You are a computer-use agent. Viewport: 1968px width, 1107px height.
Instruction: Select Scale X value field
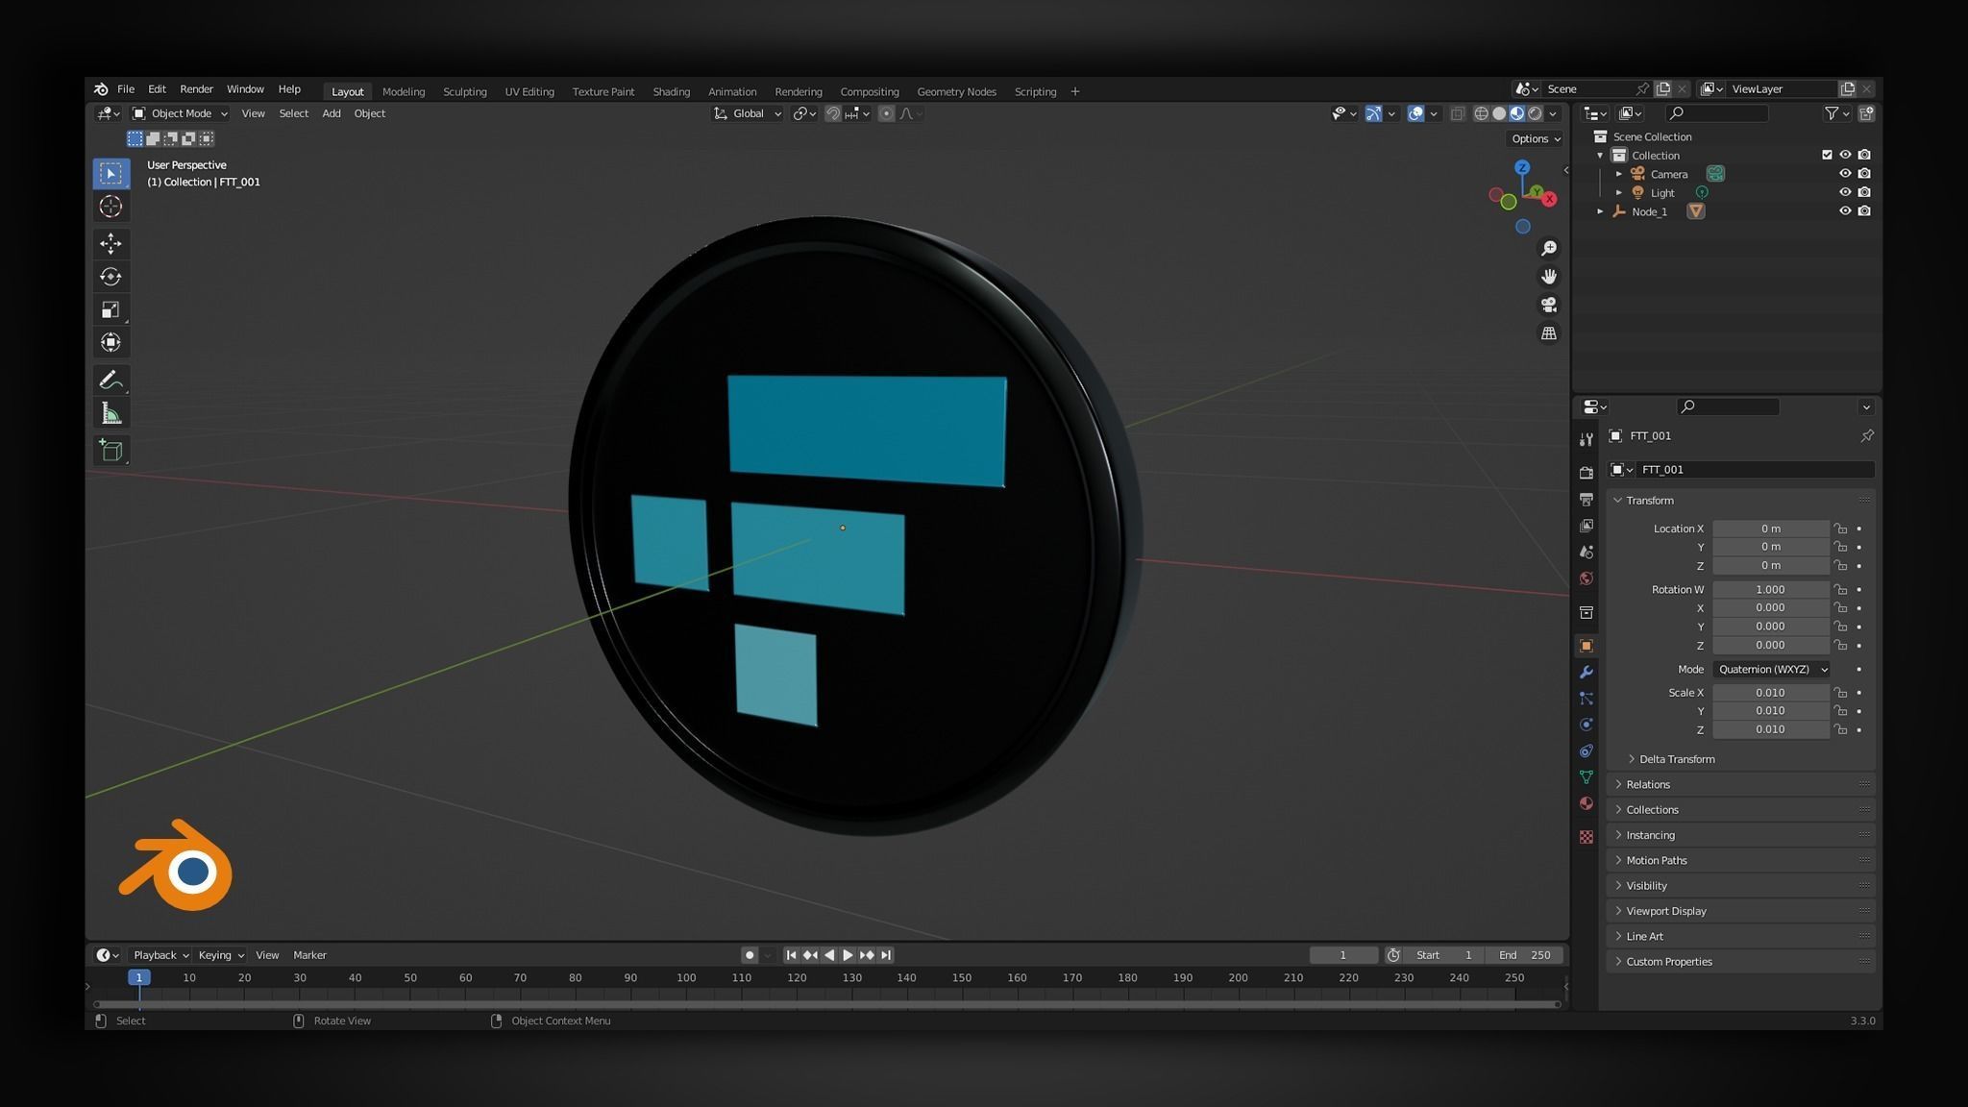[x=1770, y=693]
